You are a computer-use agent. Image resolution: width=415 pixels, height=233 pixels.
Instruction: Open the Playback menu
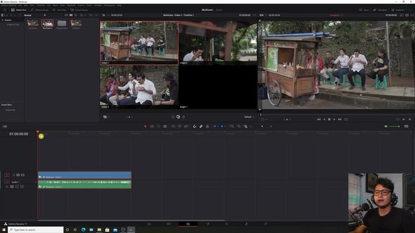pyautogui.click(x=71, y=5)
